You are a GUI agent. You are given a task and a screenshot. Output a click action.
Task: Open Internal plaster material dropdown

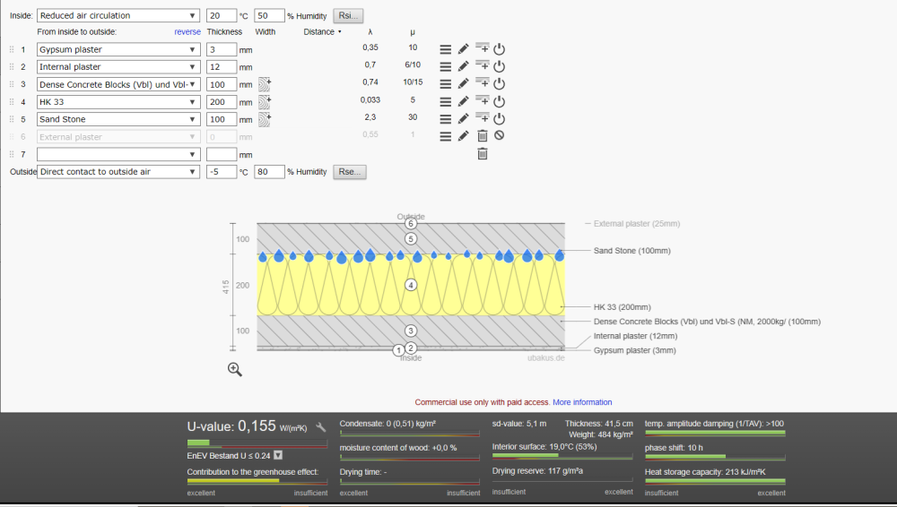pyautogui.click(x=118, y=67)
